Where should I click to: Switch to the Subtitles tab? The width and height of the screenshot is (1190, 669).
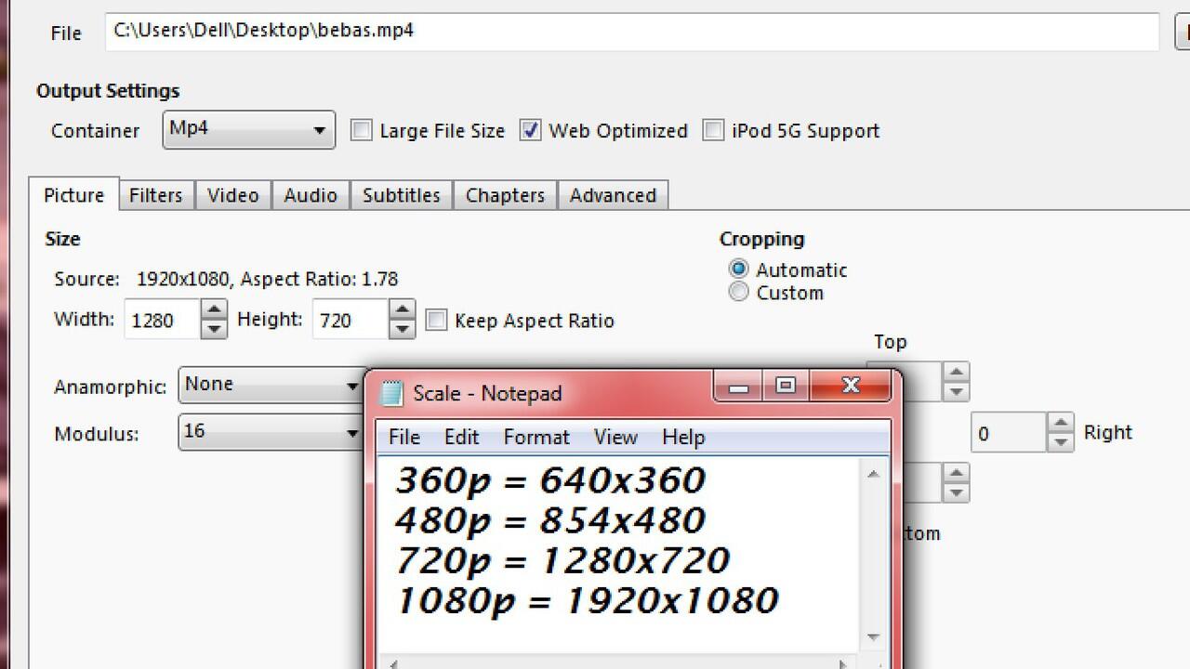402,195
